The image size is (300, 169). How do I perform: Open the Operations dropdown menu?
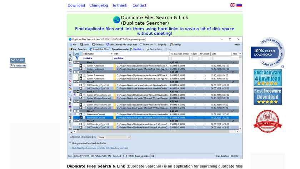147,44
